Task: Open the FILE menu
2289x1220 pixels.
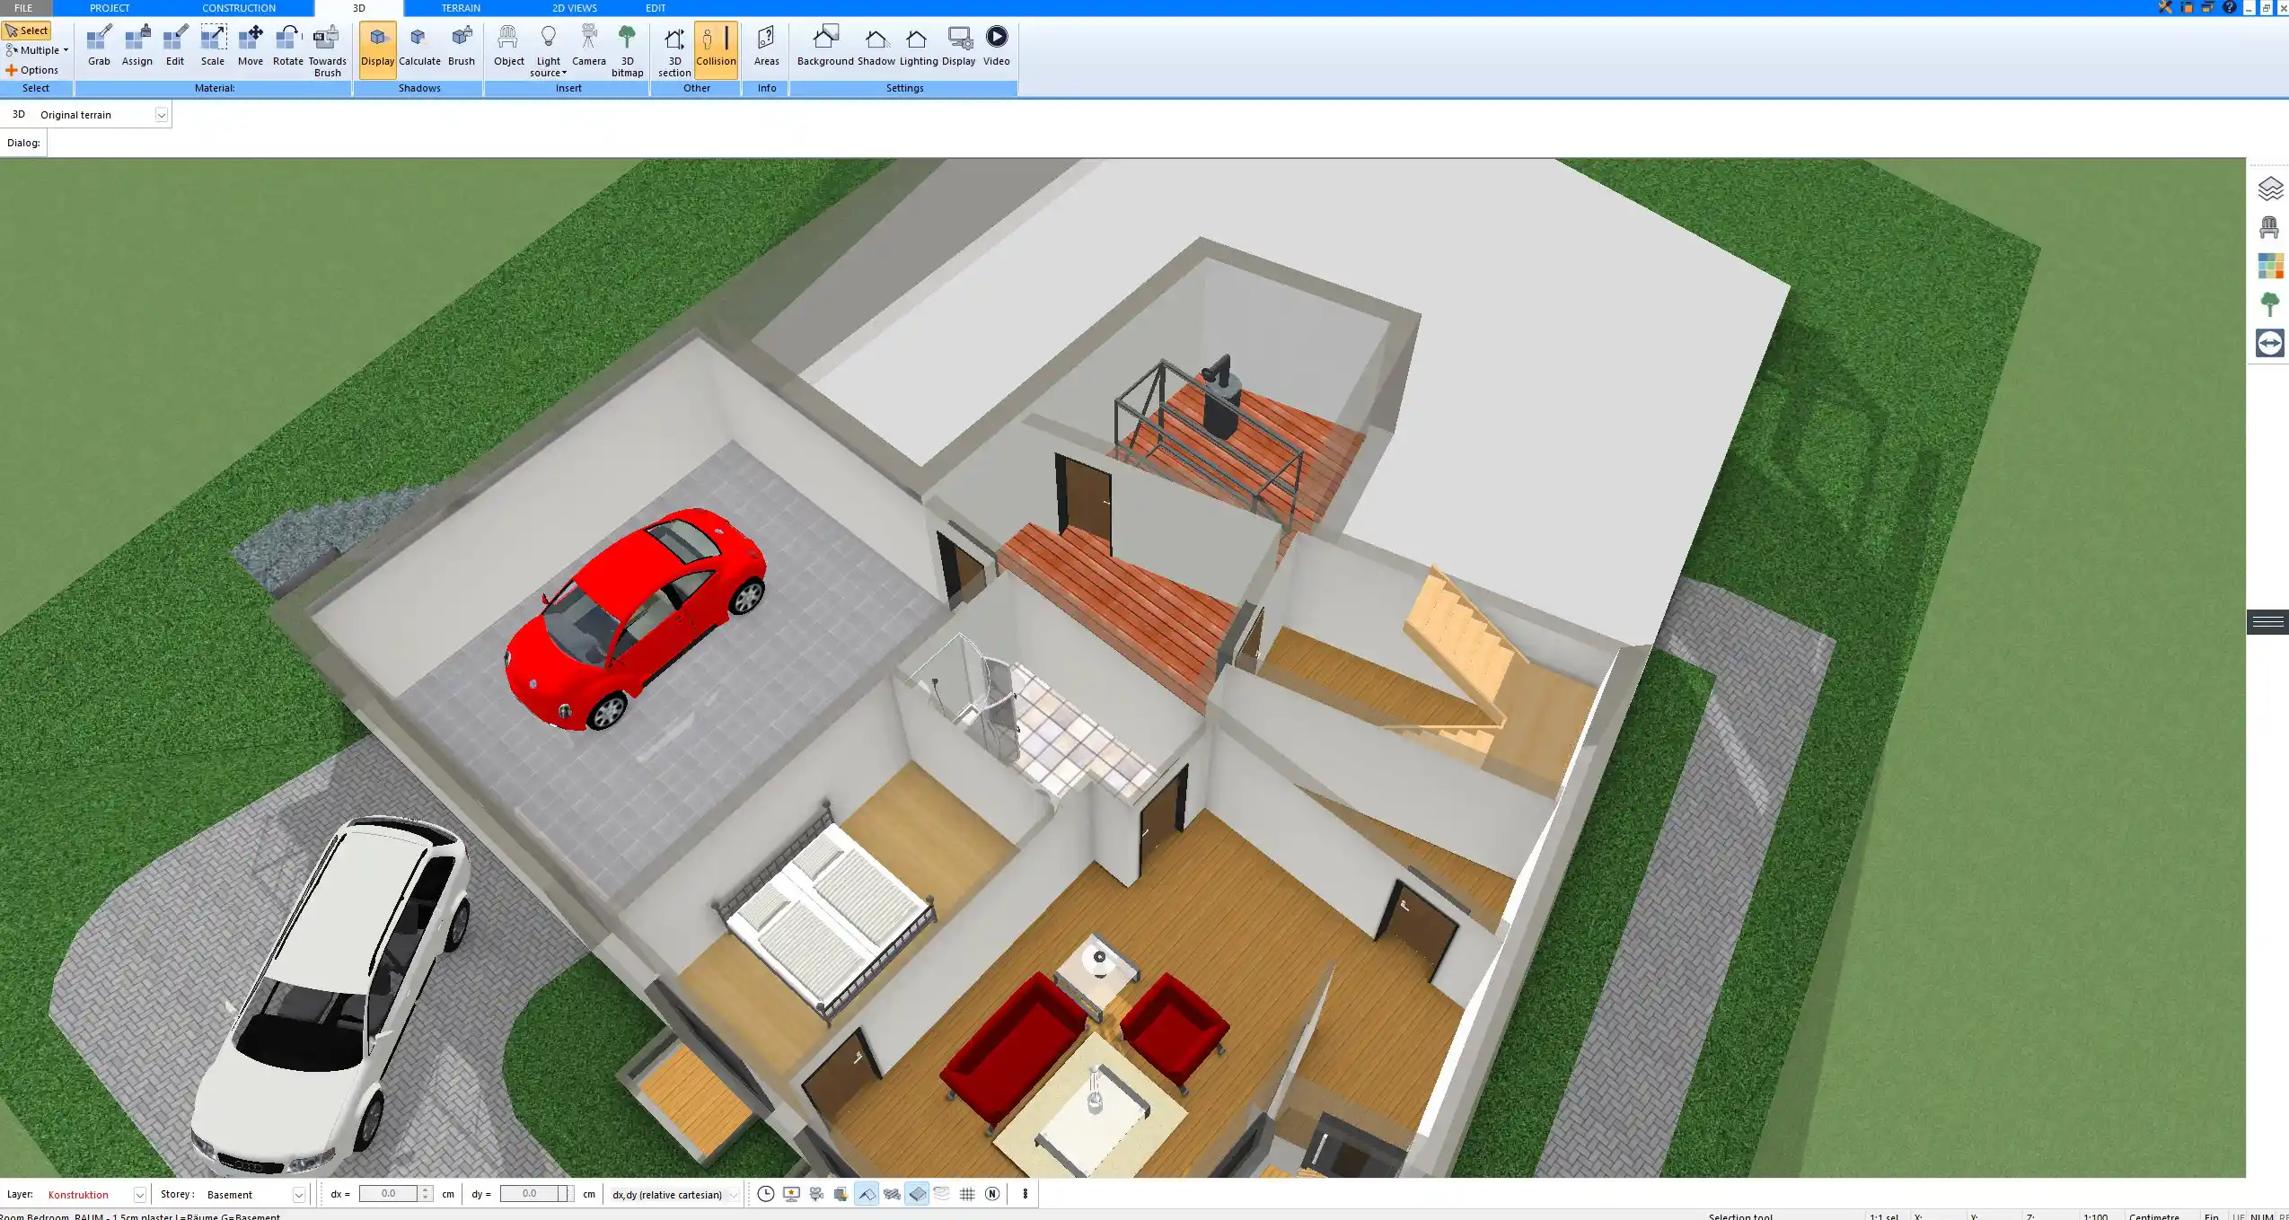Action: click(24, 7)
